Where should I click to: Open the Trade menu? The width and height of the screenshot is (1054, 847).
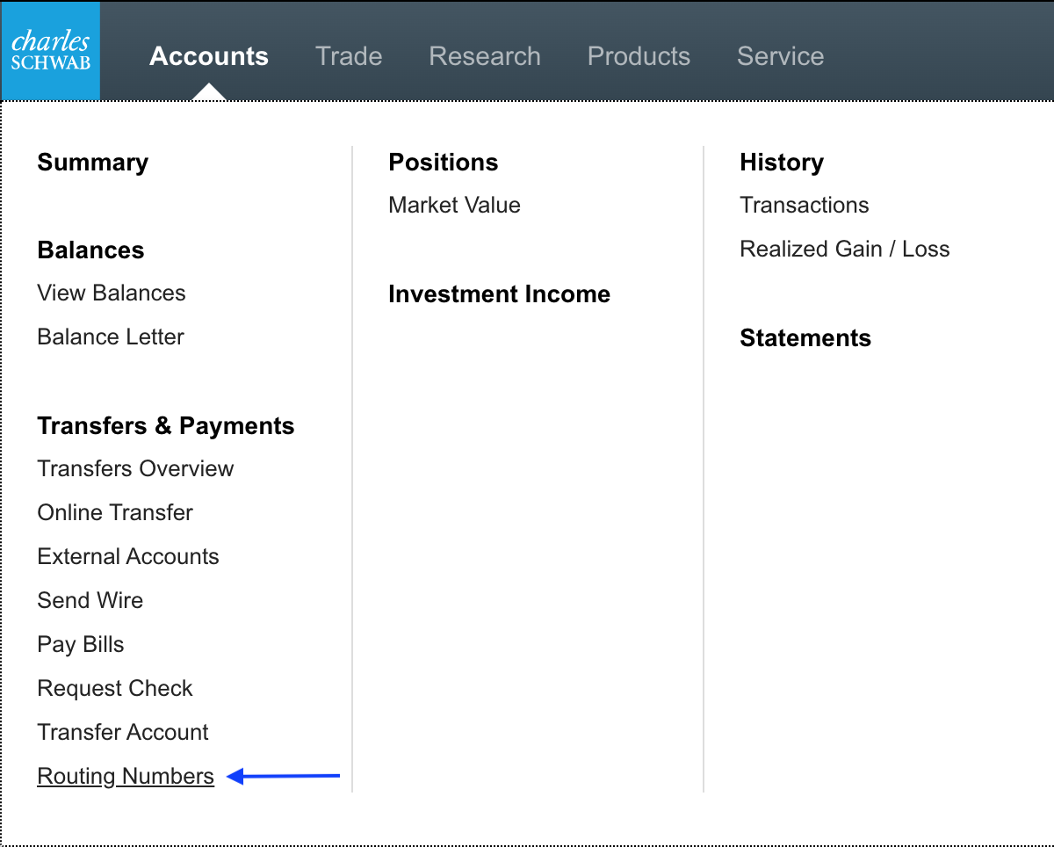click(x=349, y=55)
